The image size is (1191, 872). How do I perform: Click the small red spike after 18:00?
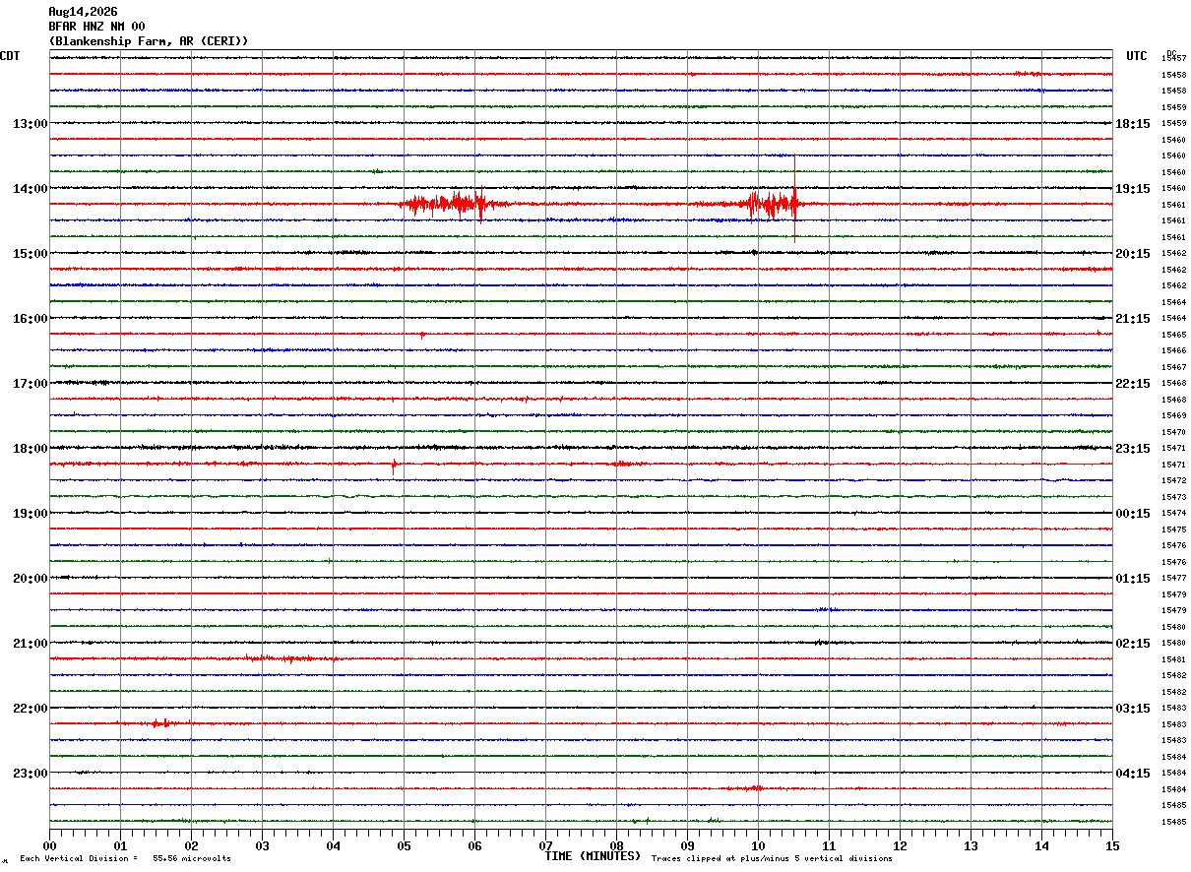coord(394,466)
